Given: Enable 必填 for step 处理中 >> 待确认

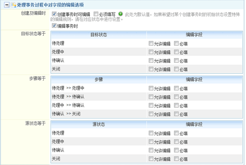Looking at the screenshot, I should tap(176, 105).
